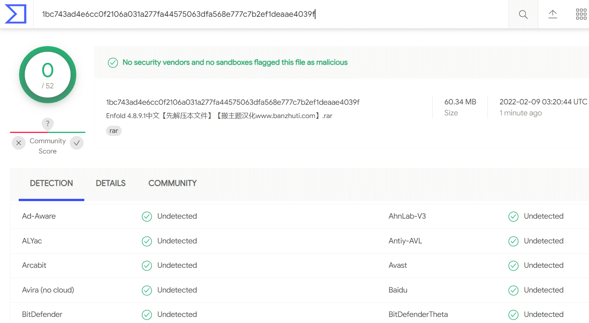
Task: Click the community score red-green bar
Action: tap(48, 132)
